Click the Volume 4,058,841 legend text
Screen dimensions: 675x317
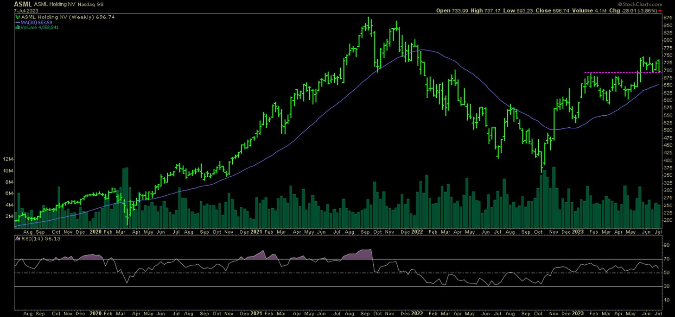pos(39,27)
